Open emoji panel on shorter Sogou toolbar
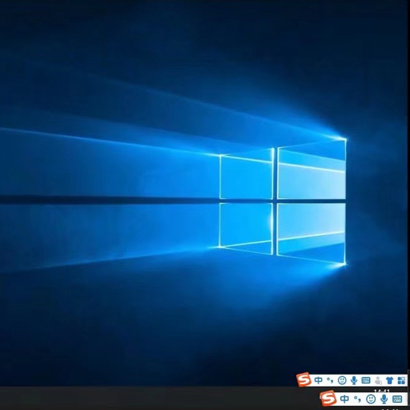410x410 pixels. click(371, 399)
